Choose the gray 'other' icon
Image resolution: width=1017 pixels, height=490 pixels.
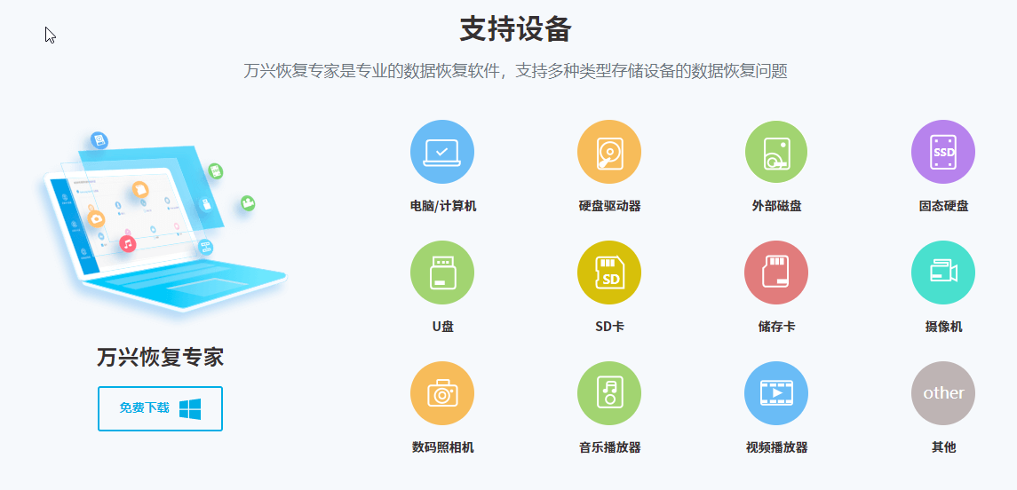pos(943,393)
